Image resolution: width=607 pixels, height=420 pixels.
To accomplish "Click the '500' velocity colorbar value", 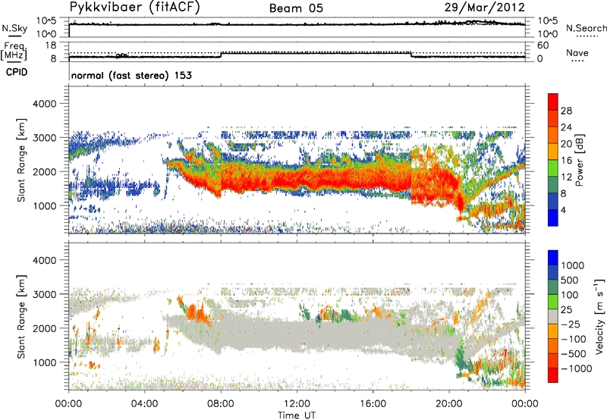I will point(569,281).
